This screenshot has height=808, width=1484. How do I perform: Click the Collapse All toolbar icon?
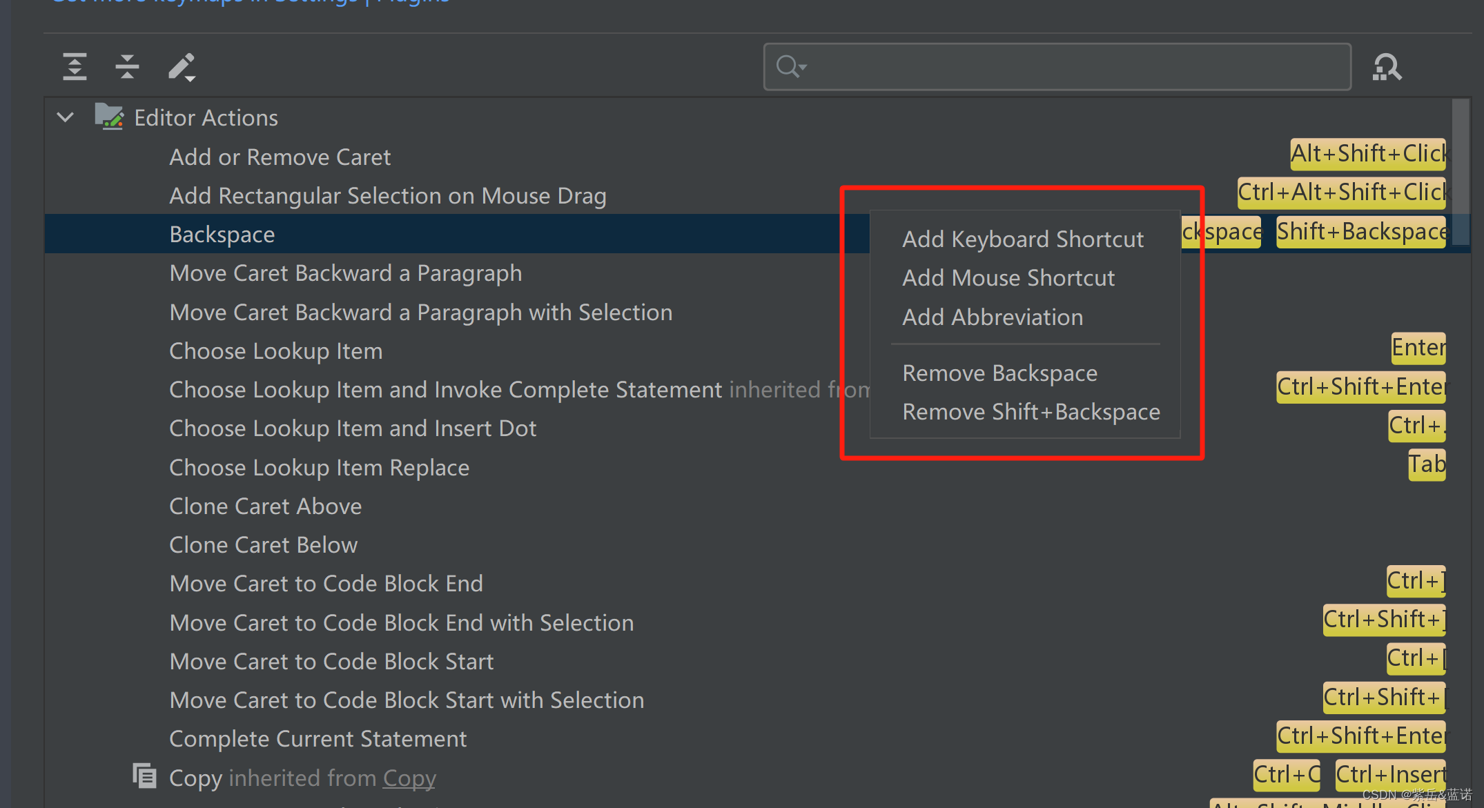pos(127,67)
